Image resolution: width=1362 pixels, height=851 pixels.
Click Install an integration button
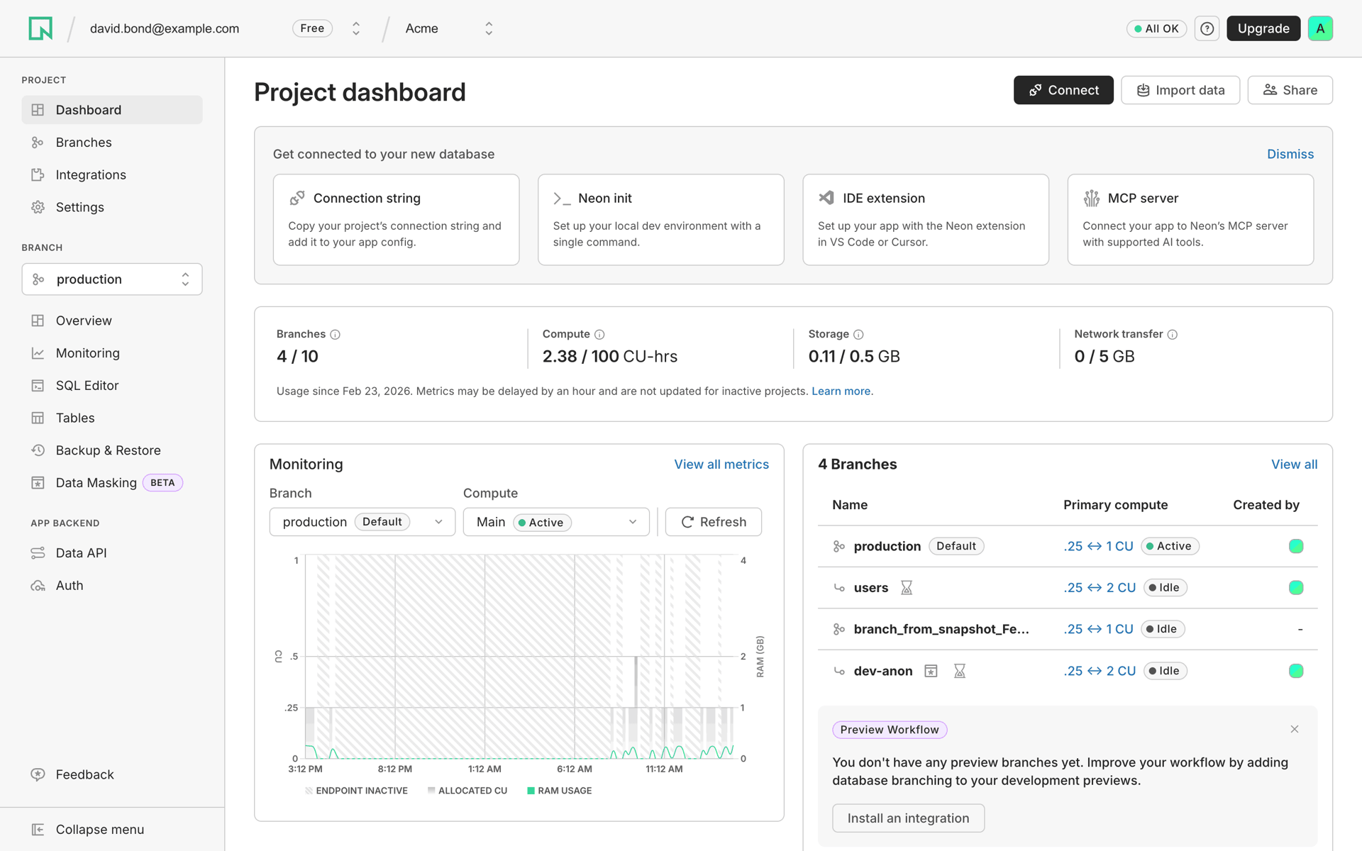coord(908,818)
